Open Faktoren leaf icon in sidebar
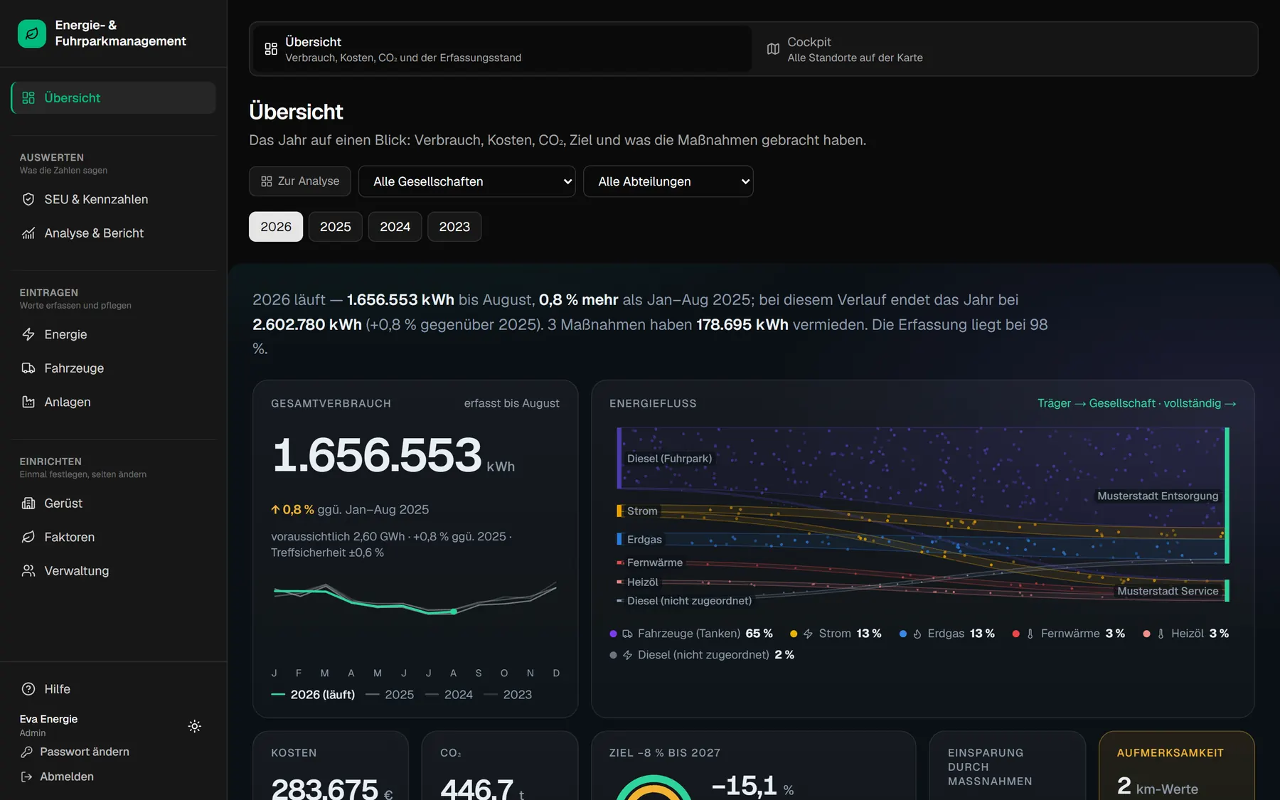 coord(28,537)
